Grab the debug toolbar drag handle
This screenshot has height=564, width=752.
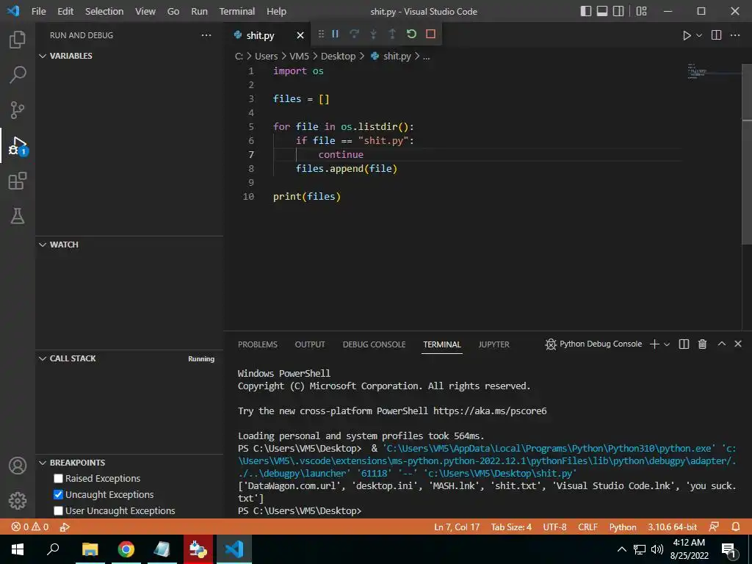pyautogui.click(x=321, y=34)
